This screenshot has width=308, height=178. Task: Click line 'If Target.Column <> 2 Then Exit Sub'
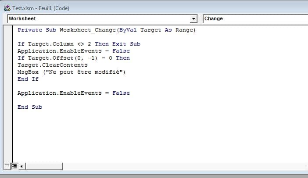pyautogui.click(x=79, y=44)
